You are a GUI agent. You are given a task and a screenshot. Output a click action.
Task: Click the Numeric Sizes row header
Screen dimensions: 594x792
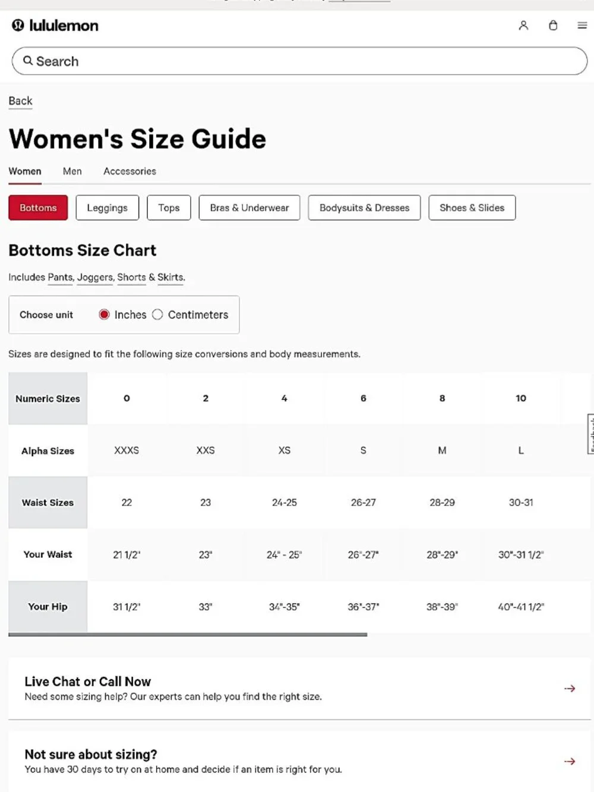point(48,398)
